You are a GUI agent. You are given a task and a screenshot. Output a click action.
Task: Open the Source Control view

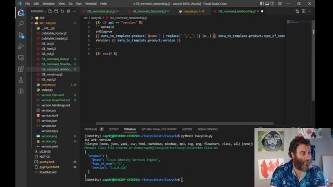[x=21, y=35]
